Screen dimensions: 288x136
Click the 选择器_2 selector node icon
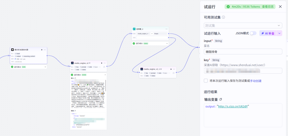pyautogui.click(x=134, y=29)
